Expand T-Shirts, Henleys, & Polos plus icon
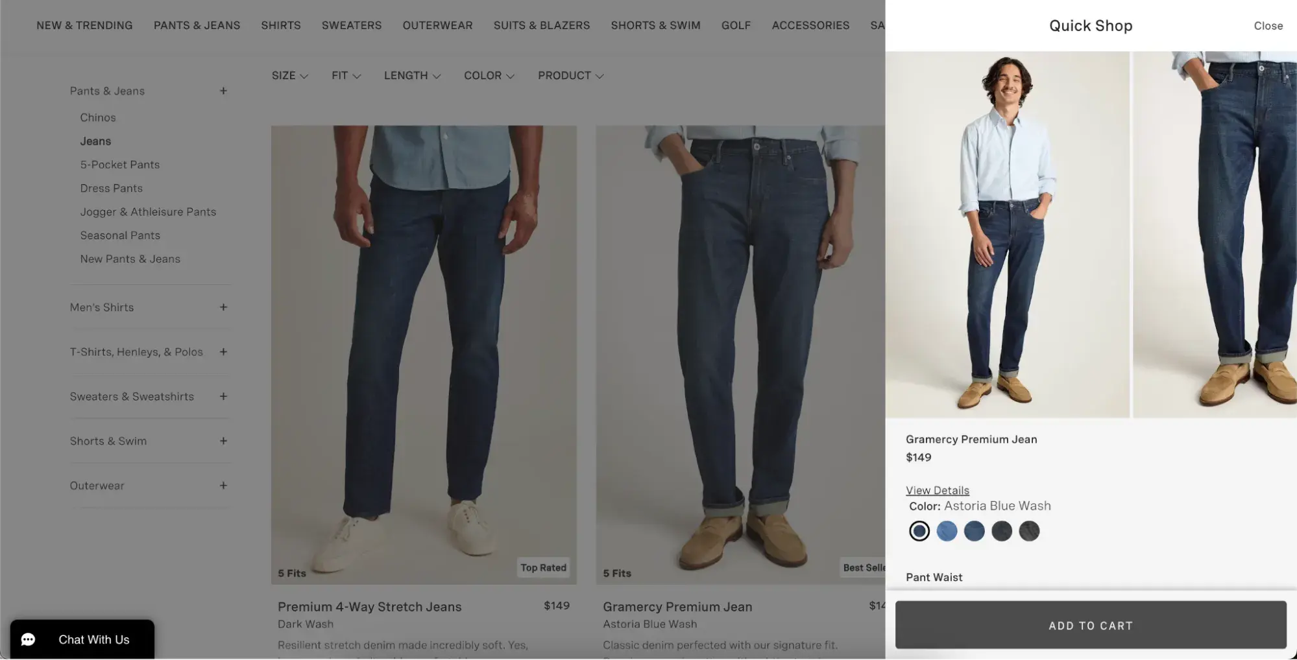Viewport: 1297px width, 660px height. [223, 352]
